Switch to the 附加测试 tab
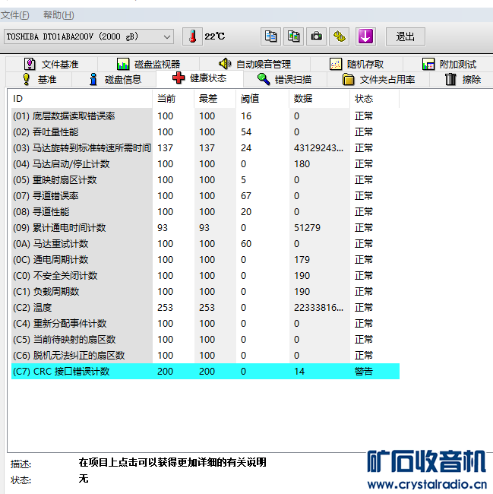Viewport: 493px width, 494px height. [449, 65]
